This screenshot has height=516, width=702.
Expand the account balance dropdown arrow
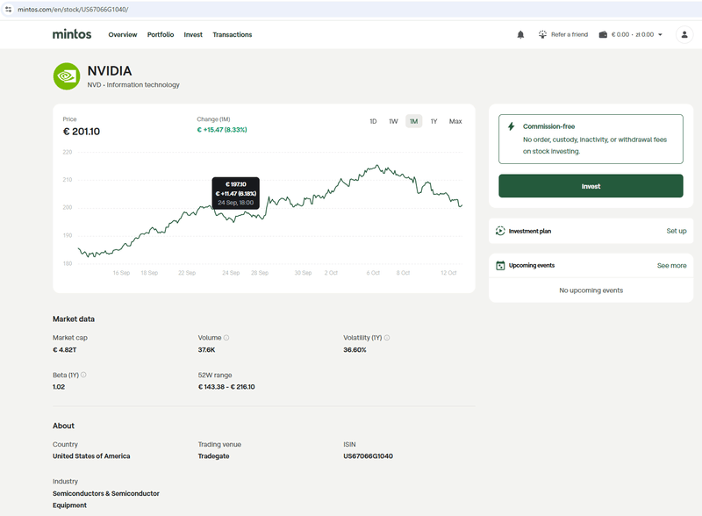[x=660, y=34]
